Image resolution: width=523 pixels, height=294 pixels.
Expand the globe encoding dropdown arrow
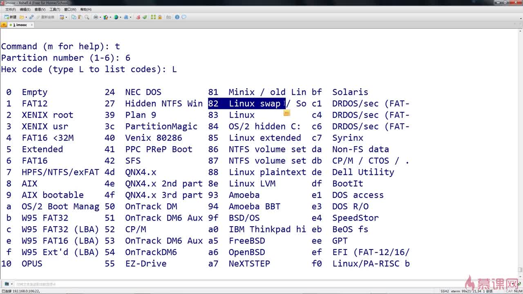pos(121,17)
